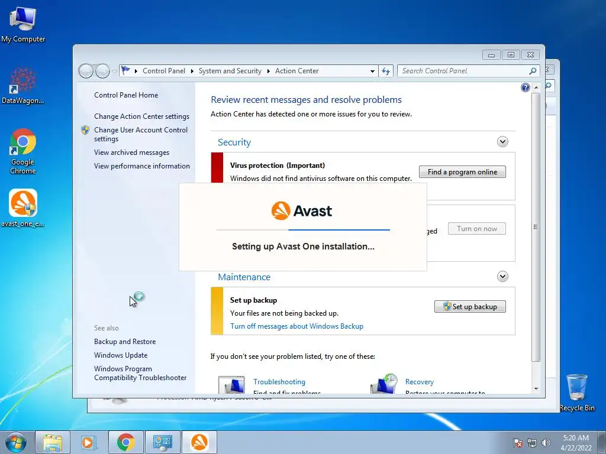Open Windows Explorer from the taskbar

coord(53,442)
